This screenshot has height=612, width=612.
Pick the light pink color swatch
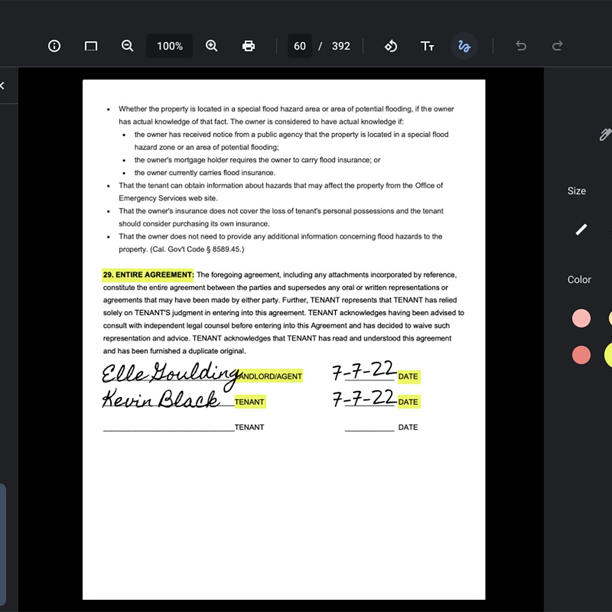coord(581,318)
